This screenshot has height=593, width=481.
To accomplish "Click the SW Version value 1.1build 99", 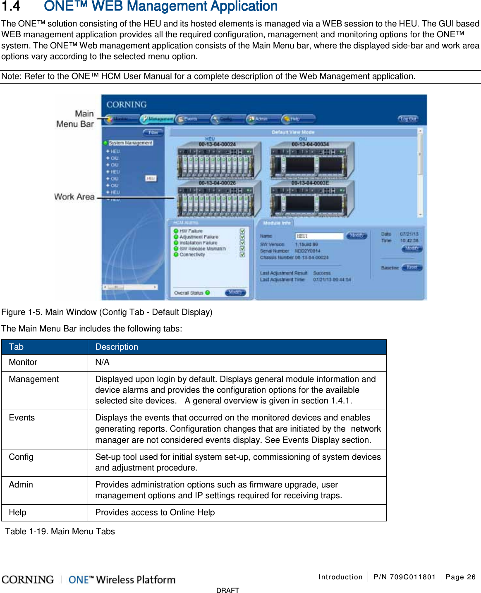I will click(306, 245).
